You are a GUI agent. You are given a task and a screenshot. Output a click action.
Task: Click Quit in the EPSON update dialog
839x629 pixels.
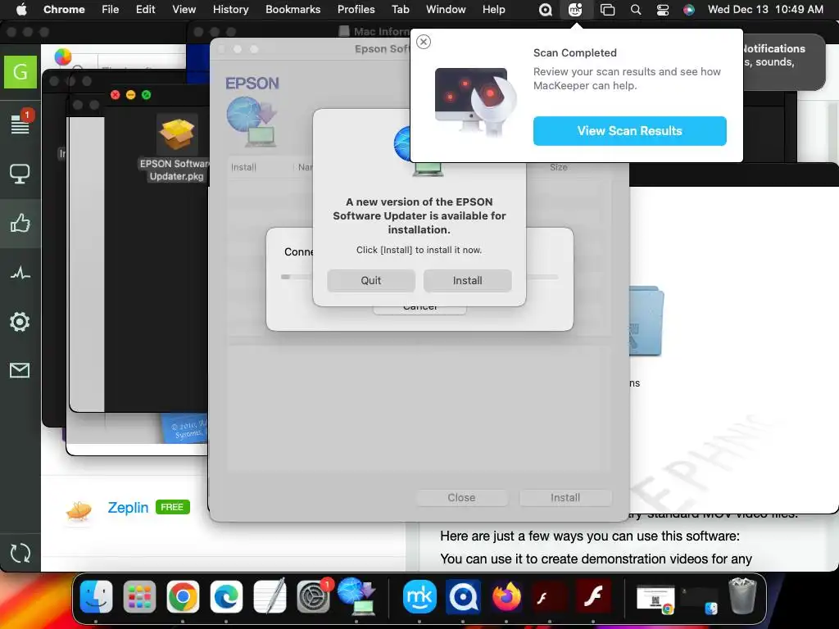(x=371, y=280)
